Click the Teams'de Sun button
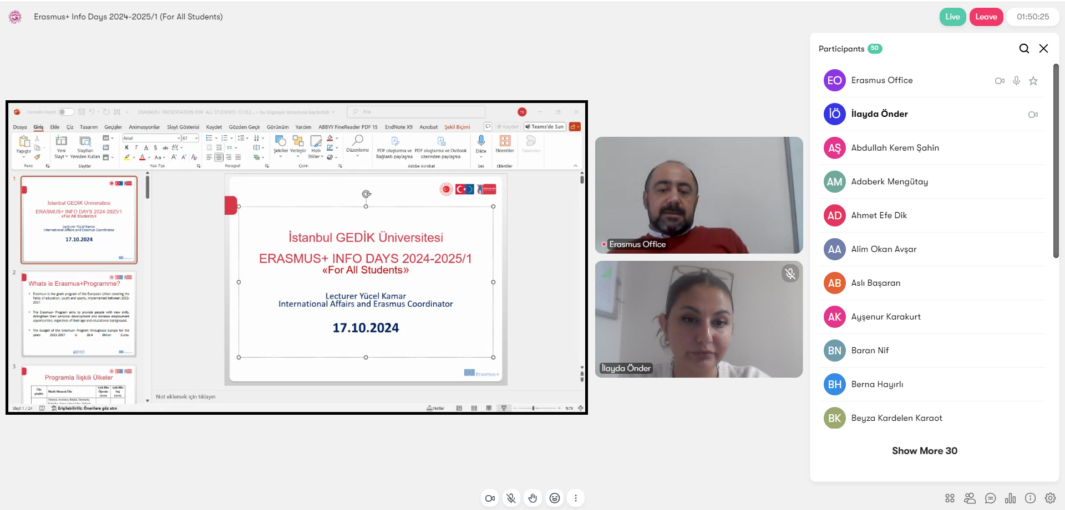Viewport: 1065px width, 510px height. pyautogui.click(x=545, y=127)
